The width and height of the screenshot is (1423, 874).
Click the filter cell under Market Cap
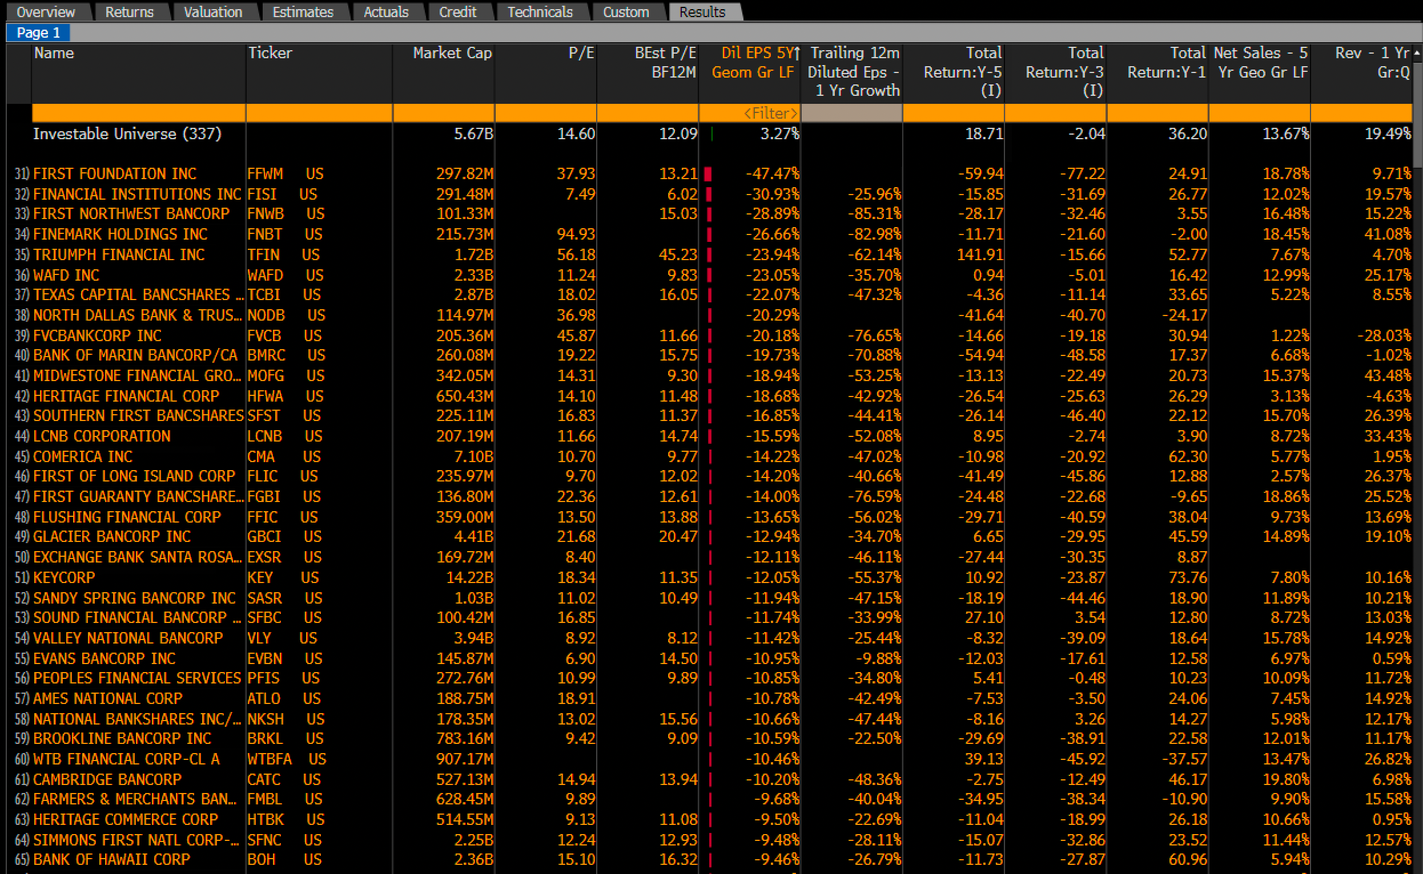(444, 113)
